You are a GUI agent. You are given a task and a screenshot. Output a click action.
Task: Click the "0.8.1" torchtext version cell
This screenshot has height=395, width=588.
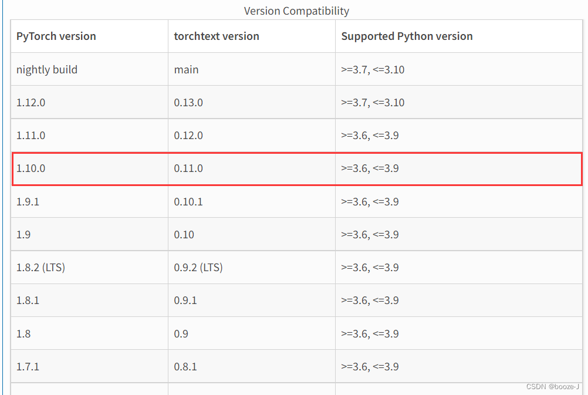(252, 366)
